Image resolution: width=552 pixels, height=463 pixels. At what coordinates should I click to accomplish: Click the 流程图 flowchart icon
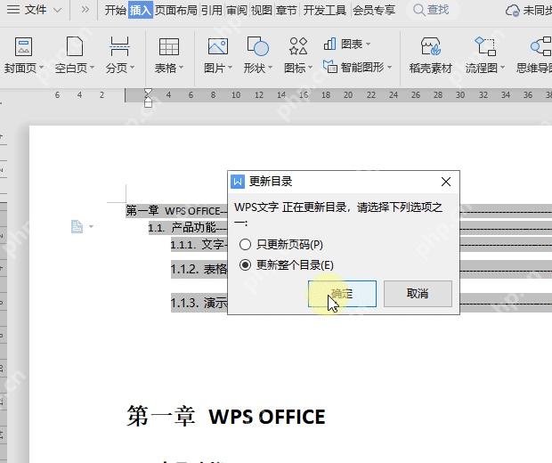[x=485, y=46]
